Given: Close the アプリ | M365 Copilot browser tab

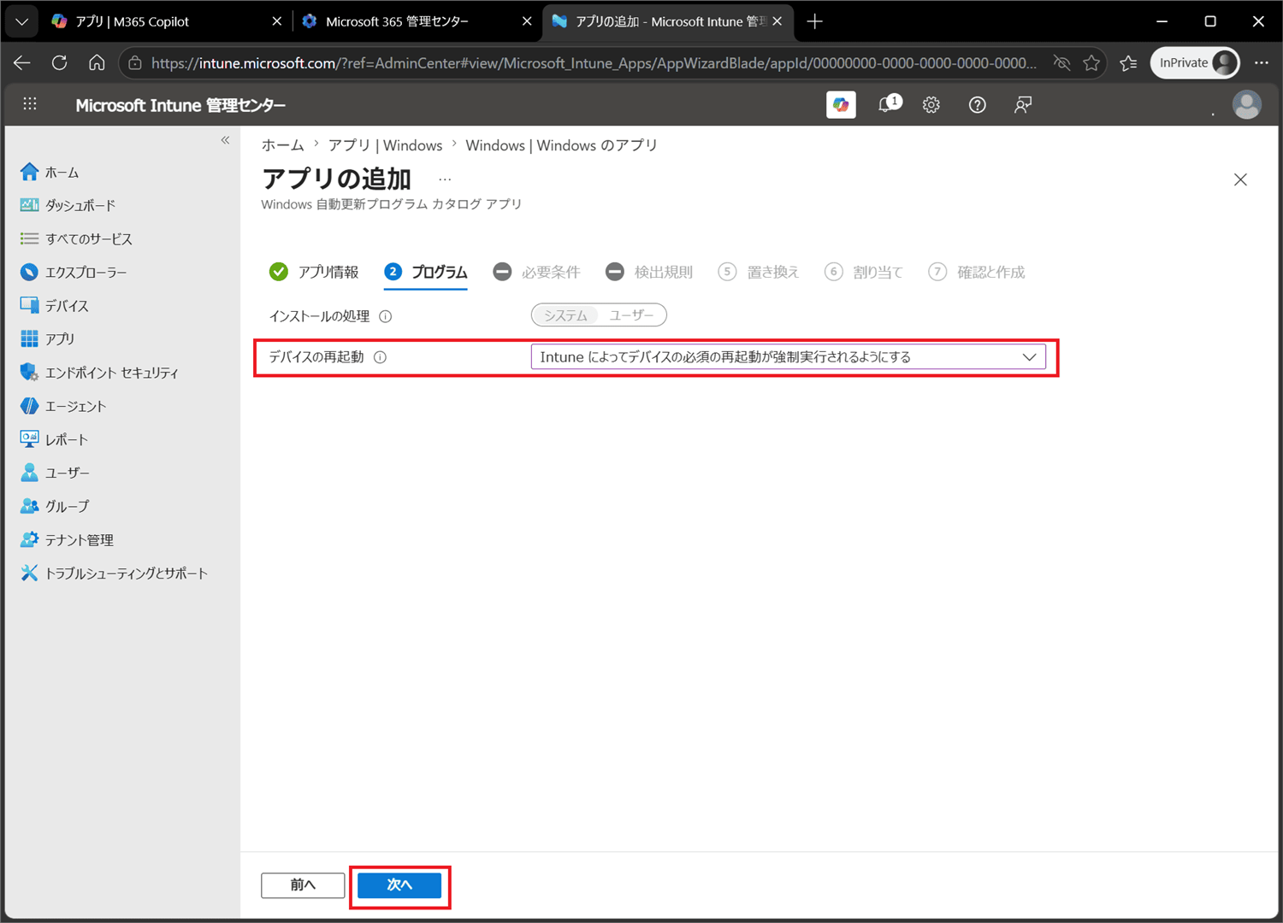Looking at the screenshot, I should (276, 21).
